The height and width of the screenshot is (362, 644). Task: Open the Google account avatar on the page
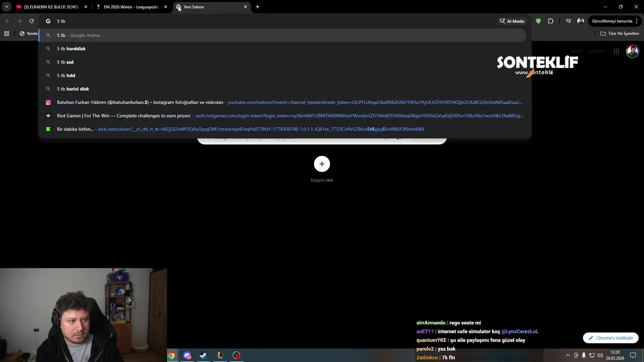pos(632,51)
